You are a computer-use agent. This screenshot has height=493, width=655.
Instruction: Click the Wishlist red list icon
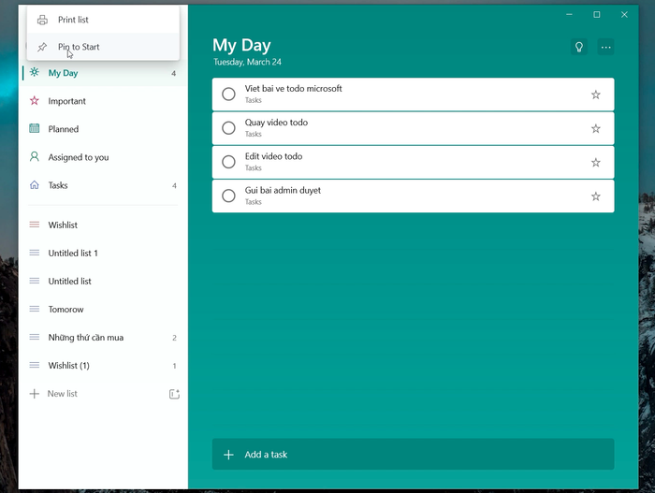coord(35,225)
